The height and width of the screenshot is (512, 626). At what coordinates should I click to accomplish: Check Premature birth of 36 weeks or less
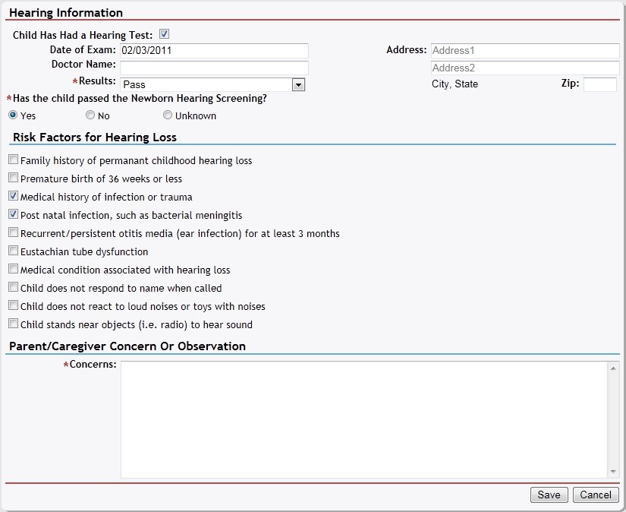coord(13,179)
